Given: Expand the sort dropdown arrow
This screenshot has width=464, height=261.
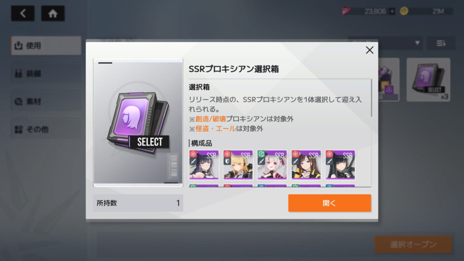Looking at the screenshot, I should 417,43.
